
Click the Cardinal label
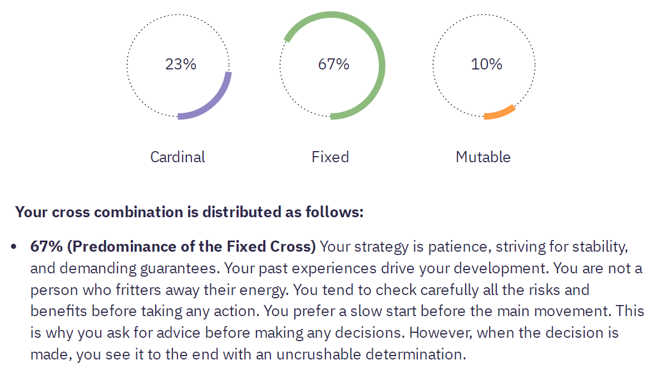177,157
